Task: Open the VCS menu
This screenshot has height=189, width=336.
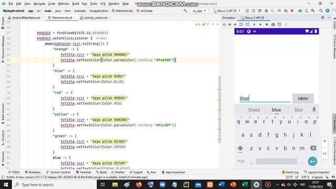Action: pyautogui.click(x=103, y=4)
